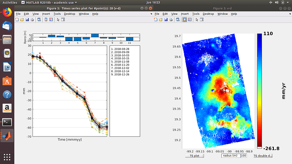
Task: Open Tools menu in Figure 5 window
Action: pos(57,14)
